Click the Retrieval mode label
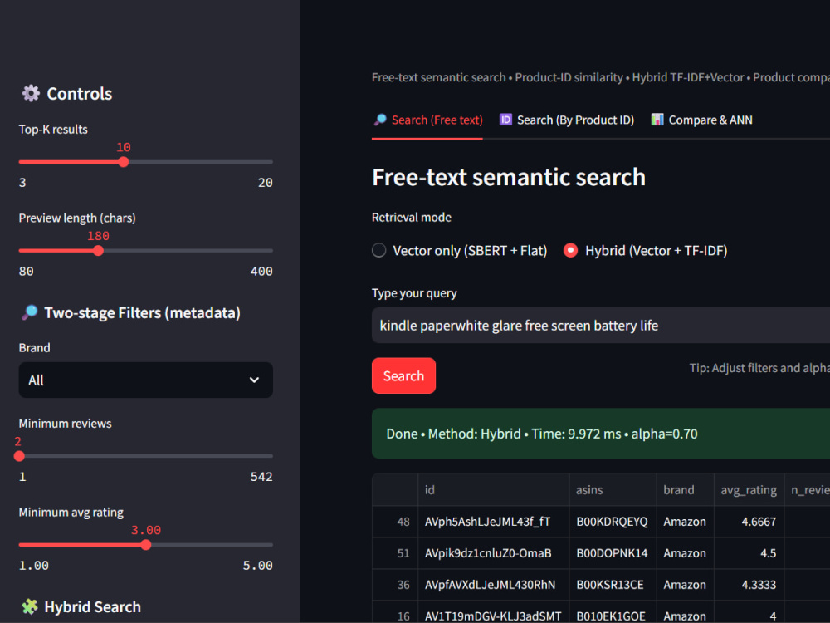This screenshot has width=830, height=623. pos(412,217)
